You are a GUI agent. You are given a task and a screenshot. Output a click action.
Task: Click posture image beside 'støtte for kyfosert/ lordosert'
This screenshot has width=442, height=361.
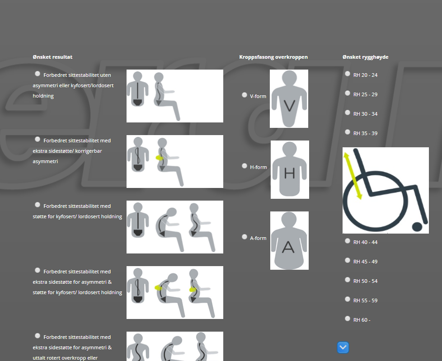point(175,227)
